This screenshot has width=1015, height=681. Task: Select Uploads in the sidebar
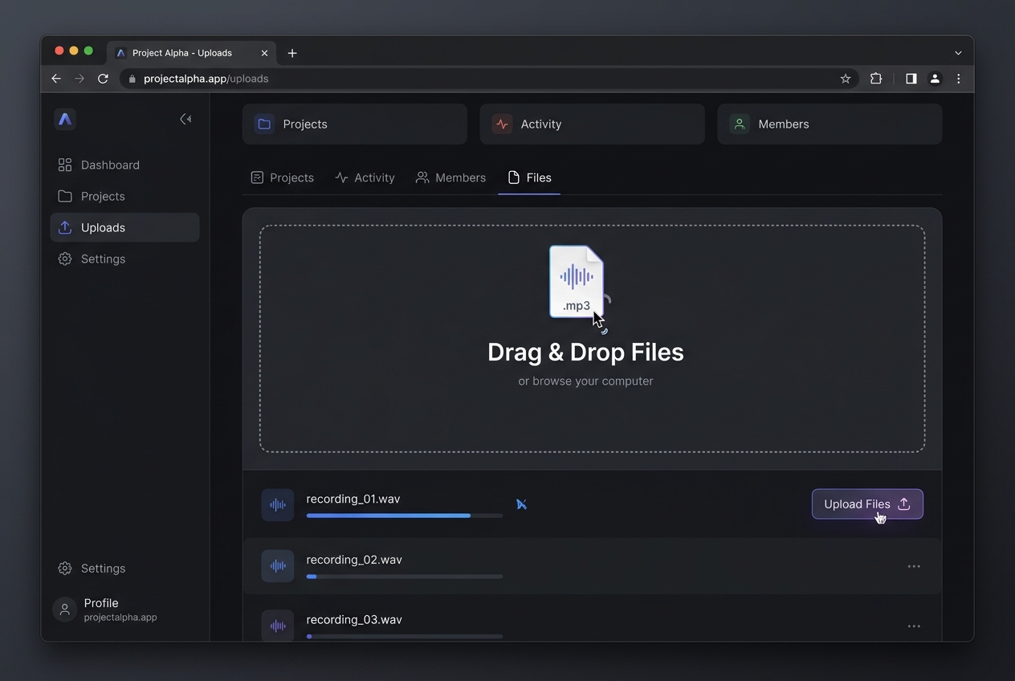(x=124, y=227)
